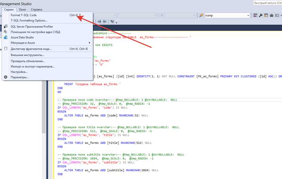282x179 pixels.
Task: Open the Справка menu
Action: click(36, 9)
